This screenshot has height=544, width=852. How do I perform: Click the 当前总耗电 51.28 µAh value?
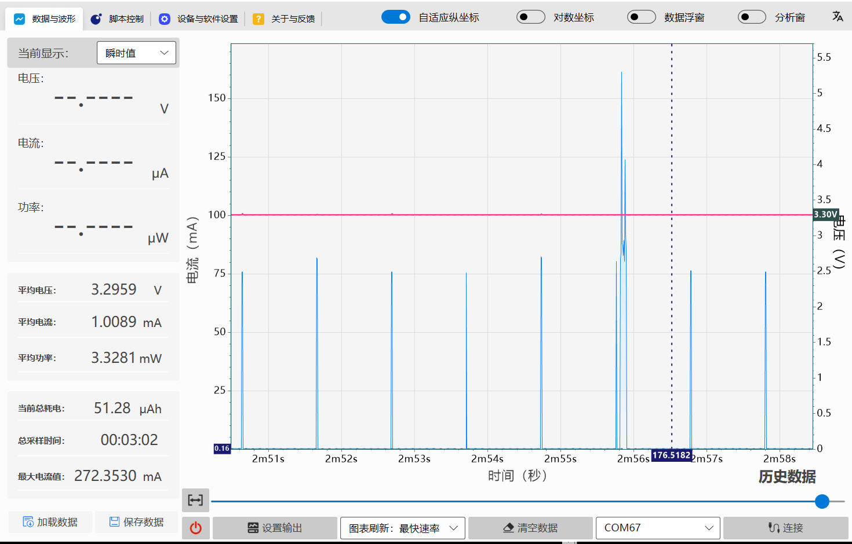(x=128, y=408)
